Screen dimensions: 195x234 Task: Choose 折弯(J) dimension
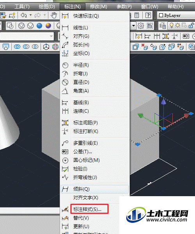[x=95, y=74]
